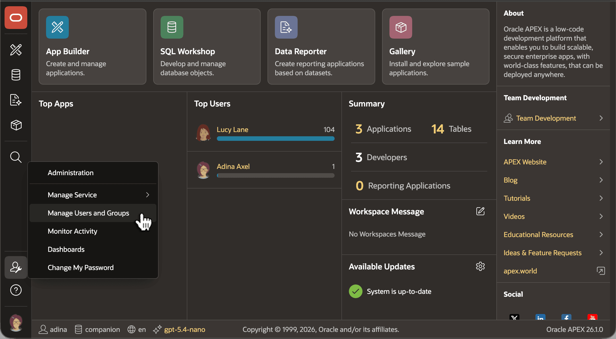
Task: Click the App Builder card icon
Action: 57,27
